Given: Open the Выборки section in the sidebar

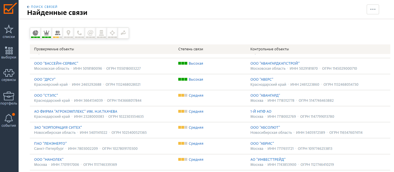Looking at the screenshot, I should pyautogui.click(x=9, y=53).
